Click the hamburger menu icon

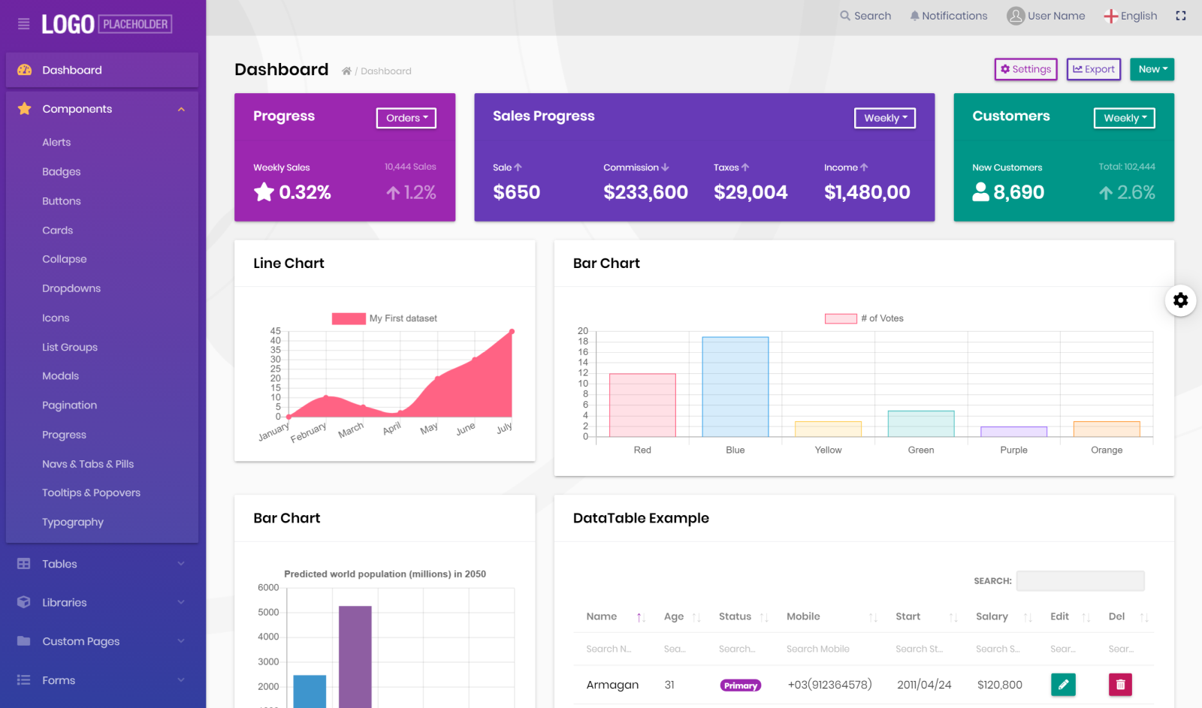point(23,24)
